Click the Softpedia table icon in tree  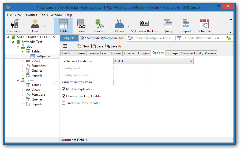point(32,56)
